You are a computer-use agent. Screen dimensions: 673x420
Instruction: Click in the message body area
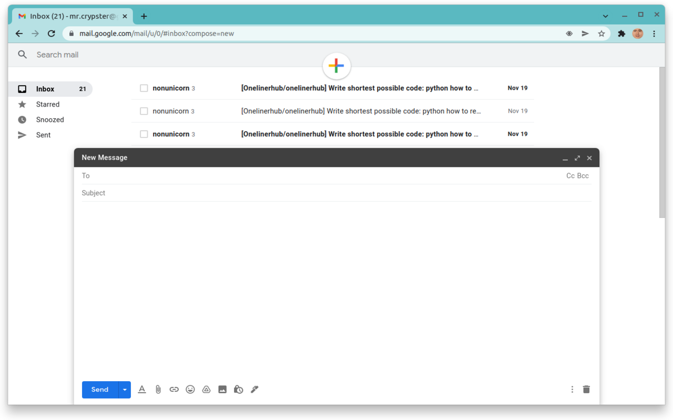(336, 289)
